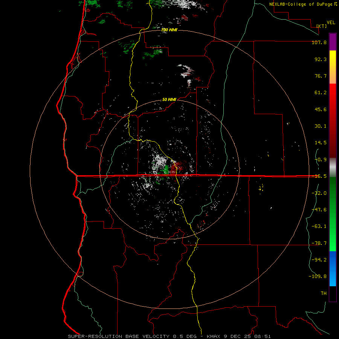Click the yellow speckle cluster east of radar

[261, 188]
